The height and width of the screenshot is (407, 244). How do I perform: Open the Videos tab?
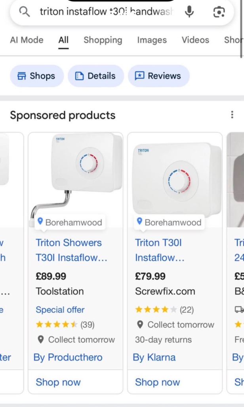[195, 40]
